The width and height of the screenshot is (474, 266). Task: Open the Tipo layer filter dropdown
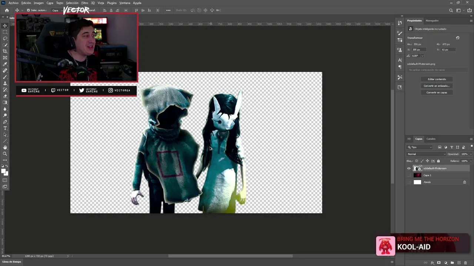coord(420,147)
